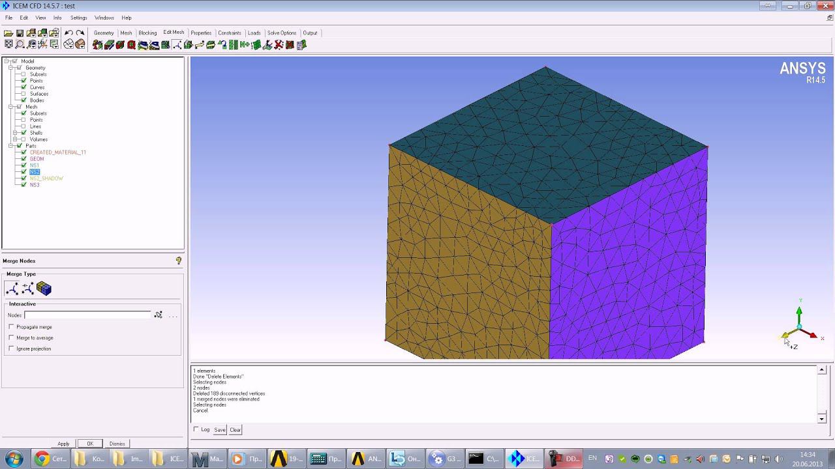835x469 pixels.
Task: Collapse the Parts tree node
Action: tap(10, 146)
